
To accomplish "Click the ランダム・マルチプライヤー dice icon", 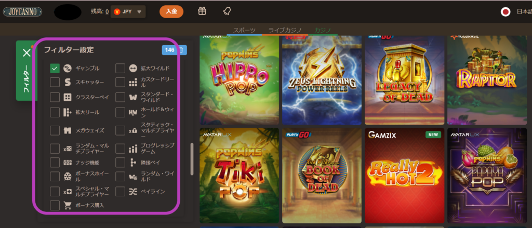I will coord(68,149).
